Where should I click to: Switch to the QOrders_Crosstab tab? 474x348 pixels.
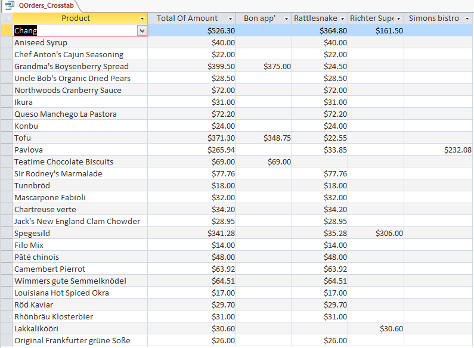tap(44, 5)
